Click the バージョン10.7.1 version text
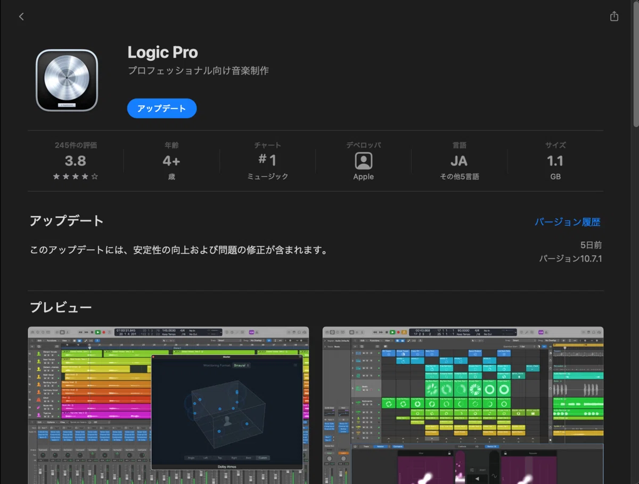Image resolution: width=639 pixels, height=484 pixels. click(x=570, y=259)
